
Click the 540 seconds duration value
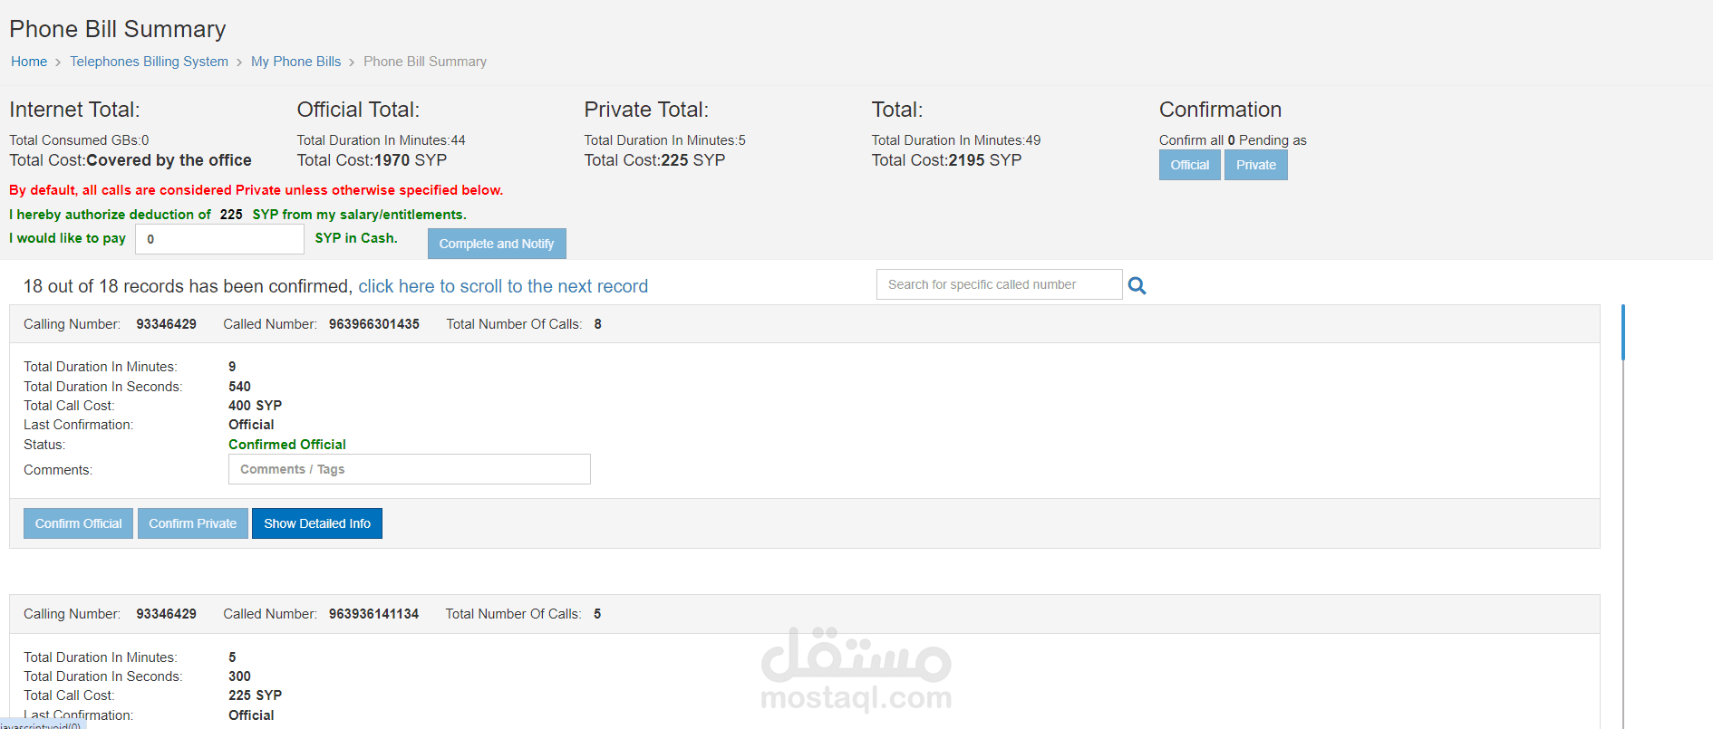pos(239,387)
